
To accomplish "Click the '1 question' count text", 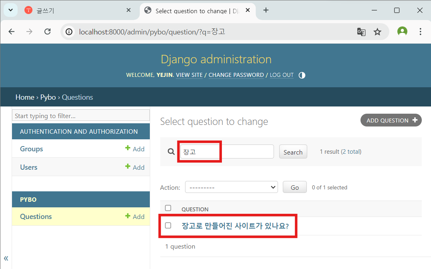I will (x=180, y=247).
